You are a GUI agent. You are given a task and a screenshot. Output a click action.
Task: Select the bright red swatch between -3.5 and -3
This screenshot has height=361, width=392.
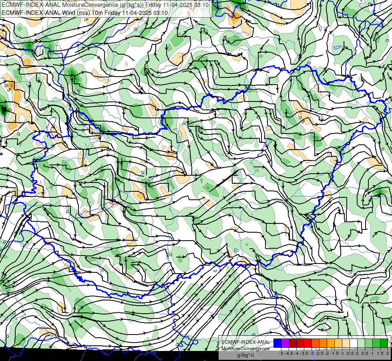click(x=308, y=343)
